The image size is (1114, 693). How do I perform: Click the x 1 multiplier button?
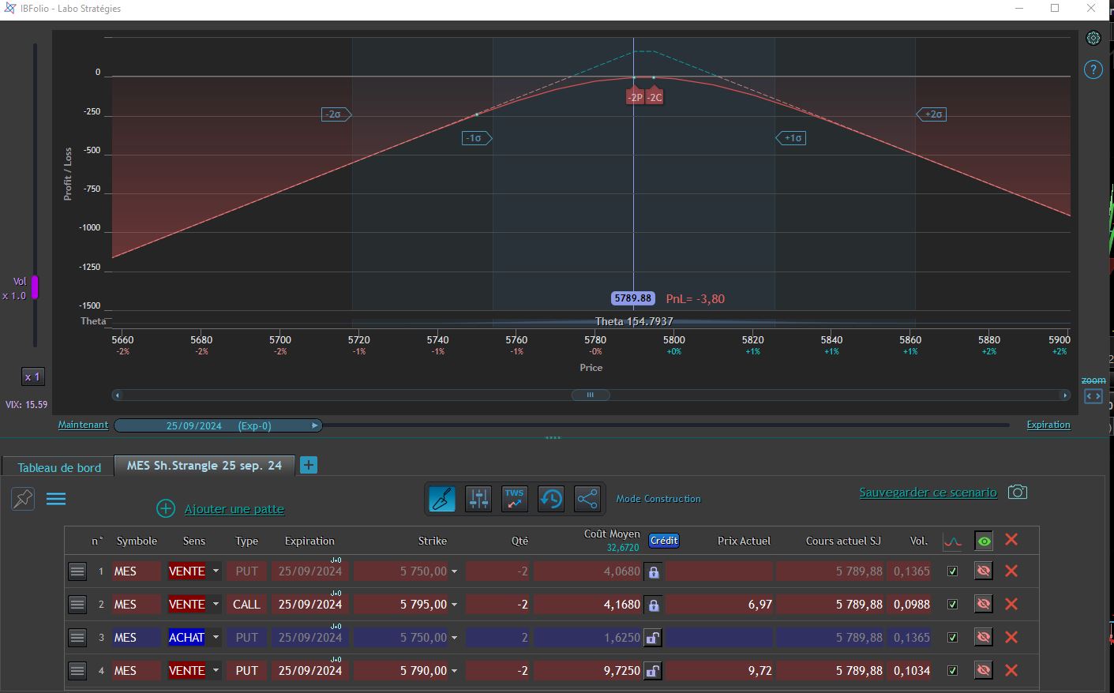[32, 376]
